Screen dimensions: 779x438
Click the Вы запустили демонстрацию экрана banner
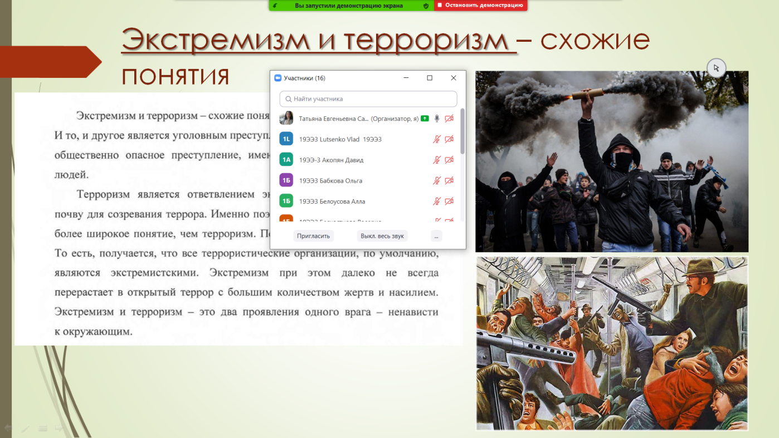click(x=349, y=6)
